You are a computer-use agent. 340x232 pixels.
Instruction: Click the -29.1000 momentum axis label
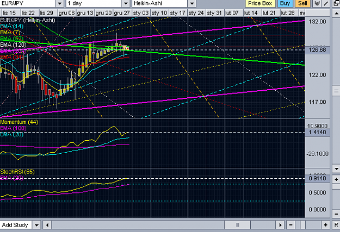click(317, 154)
